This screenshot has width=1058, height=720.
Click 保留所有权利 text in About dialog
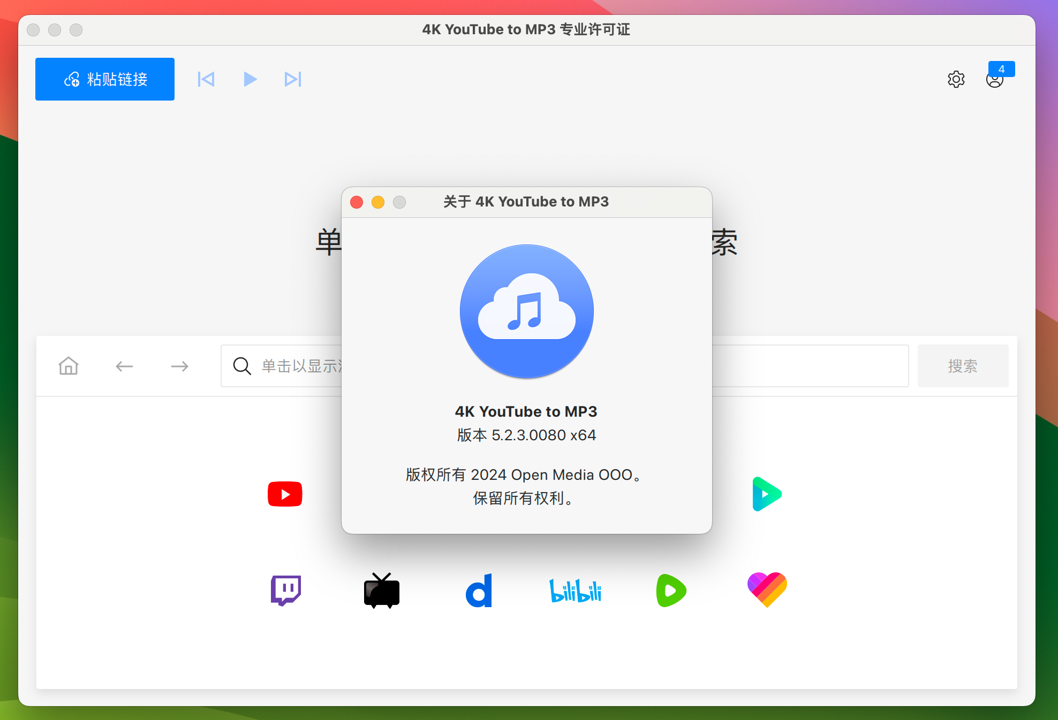pos(523,498)
